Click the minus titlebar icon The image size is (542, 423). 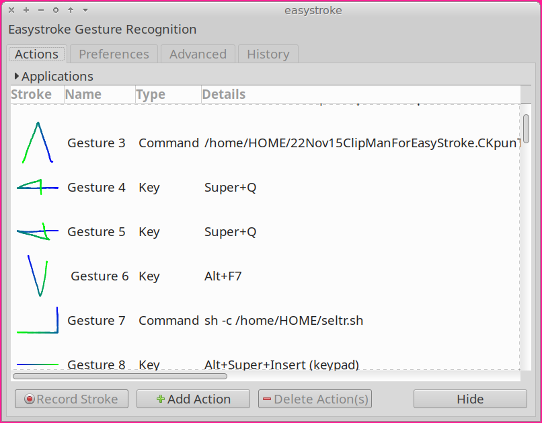41,10
